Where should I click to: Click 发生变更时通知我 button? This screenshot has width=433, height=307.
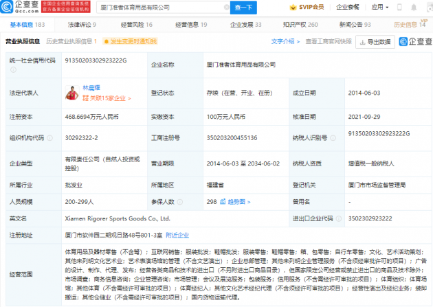[x=130, y=41]
